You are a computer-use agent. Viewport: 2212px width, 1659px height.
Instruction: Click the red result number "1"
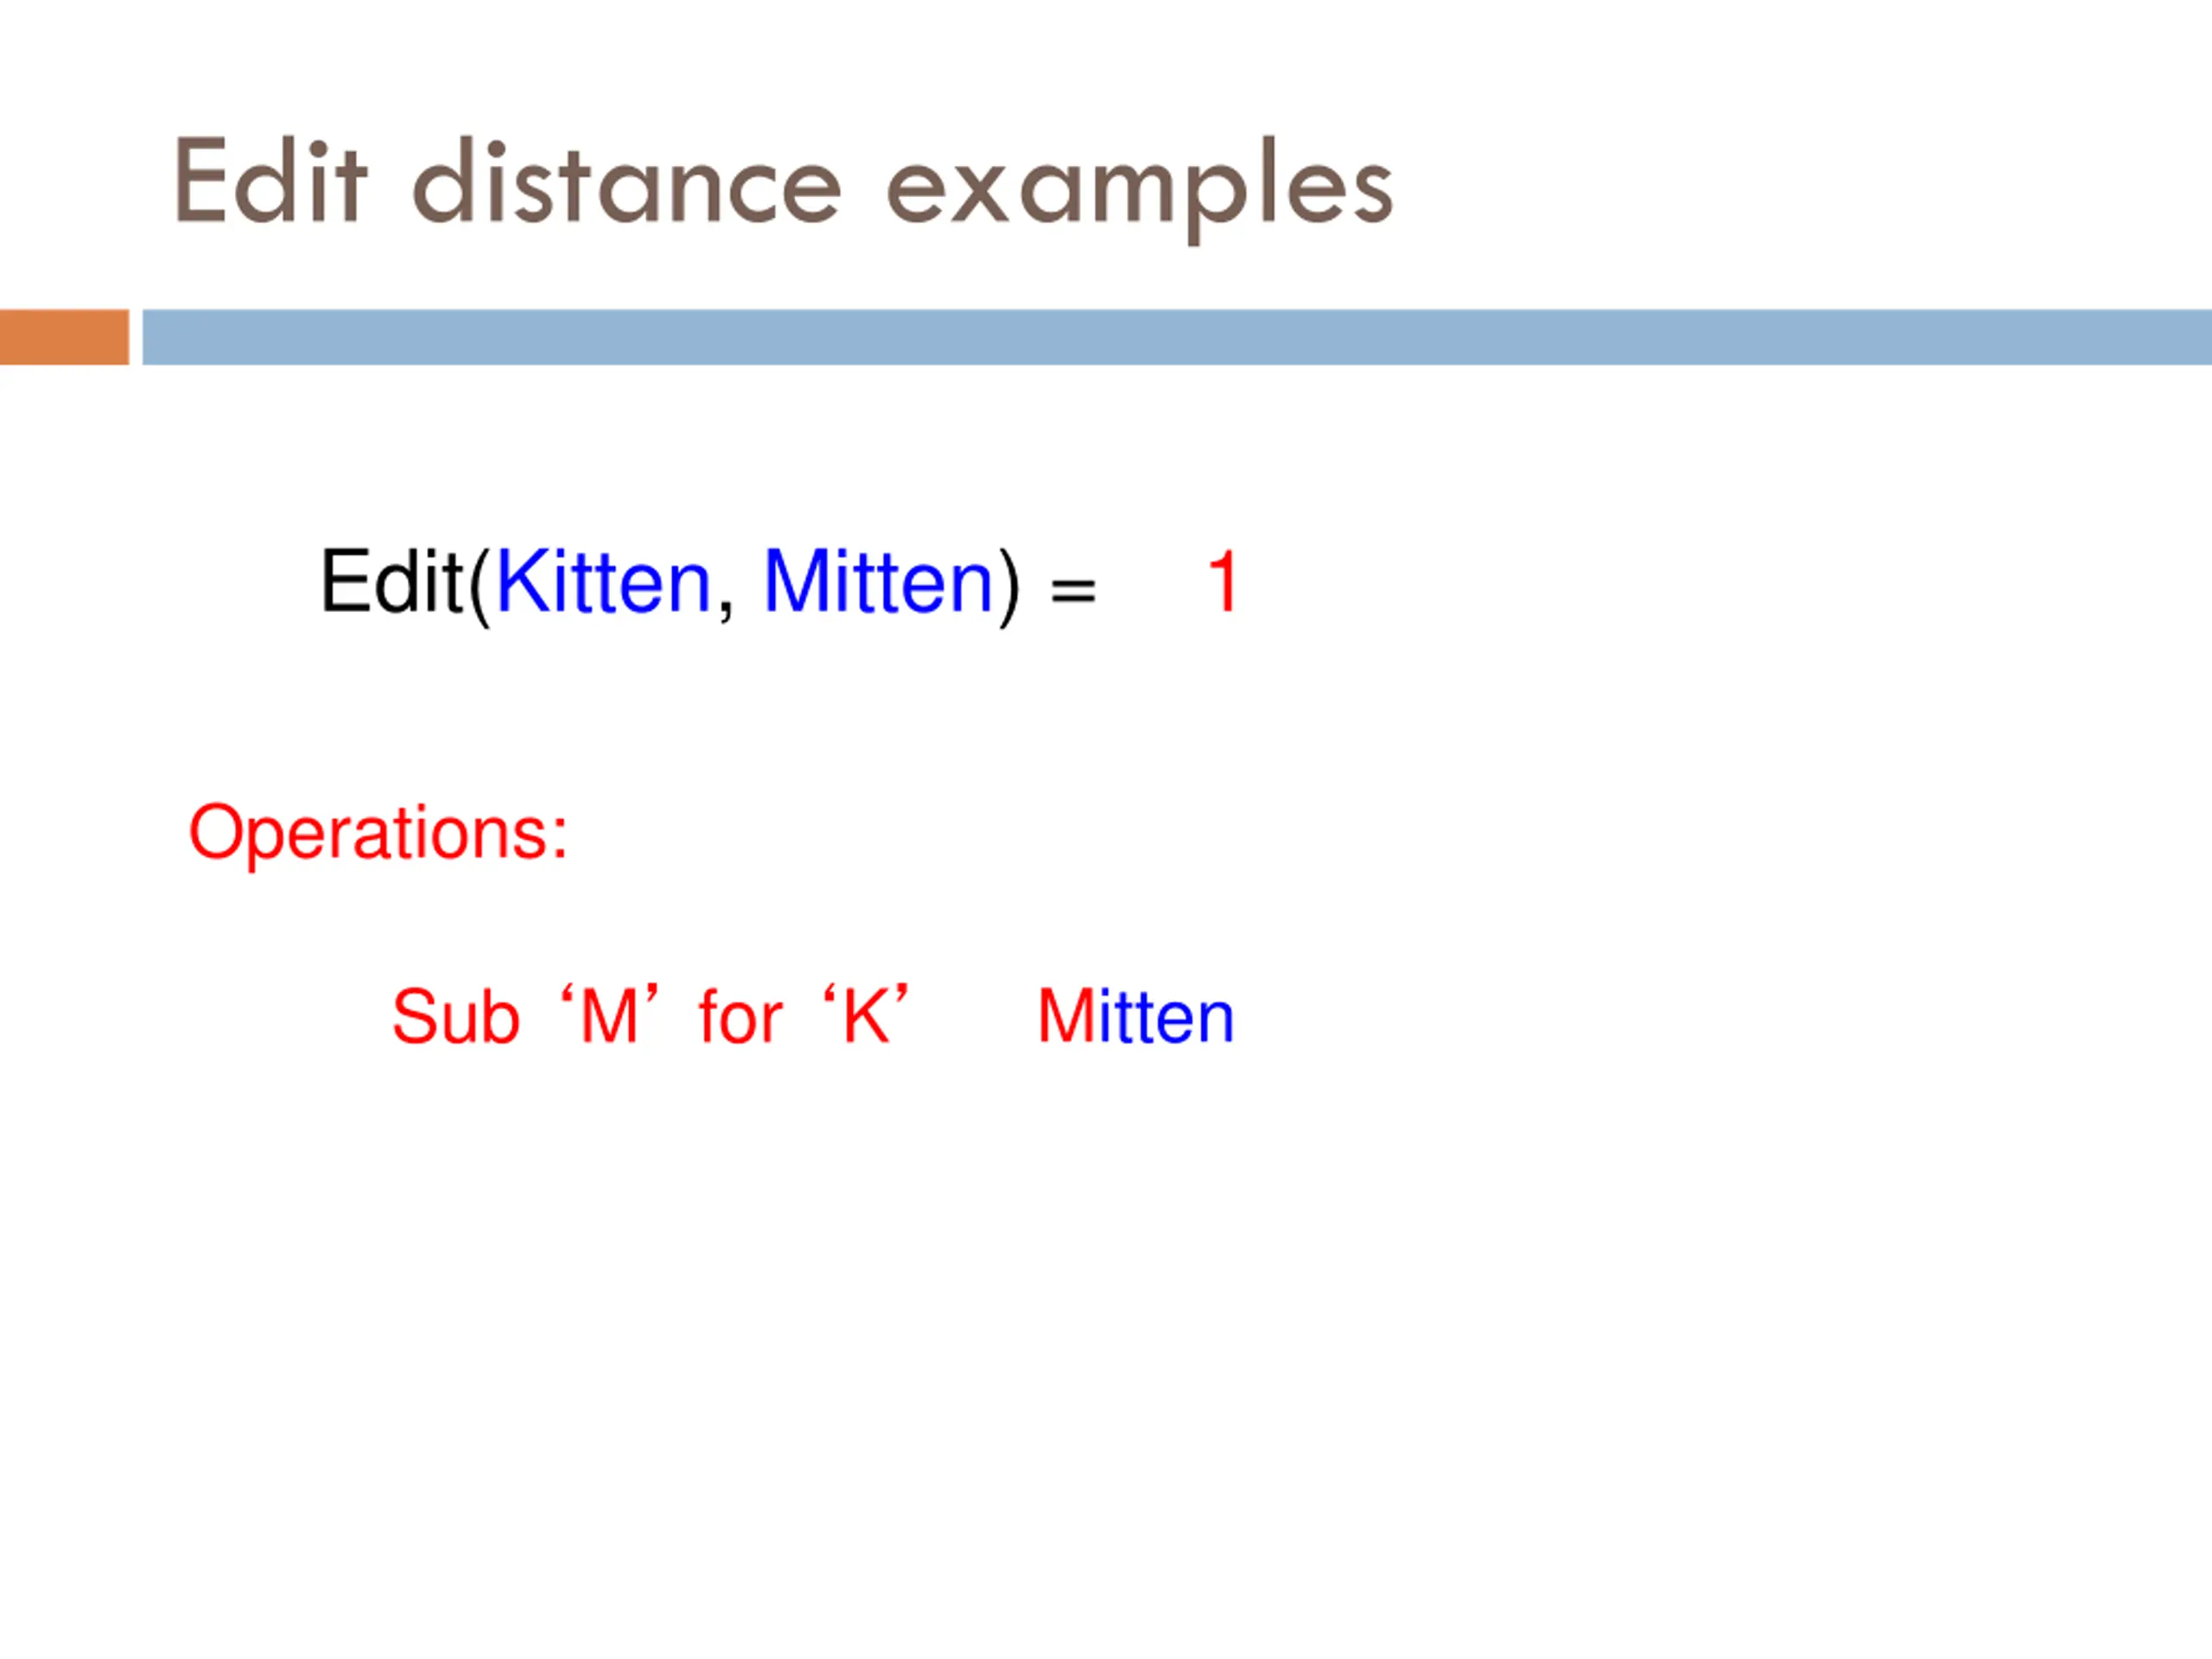[x=1223, y=581]
